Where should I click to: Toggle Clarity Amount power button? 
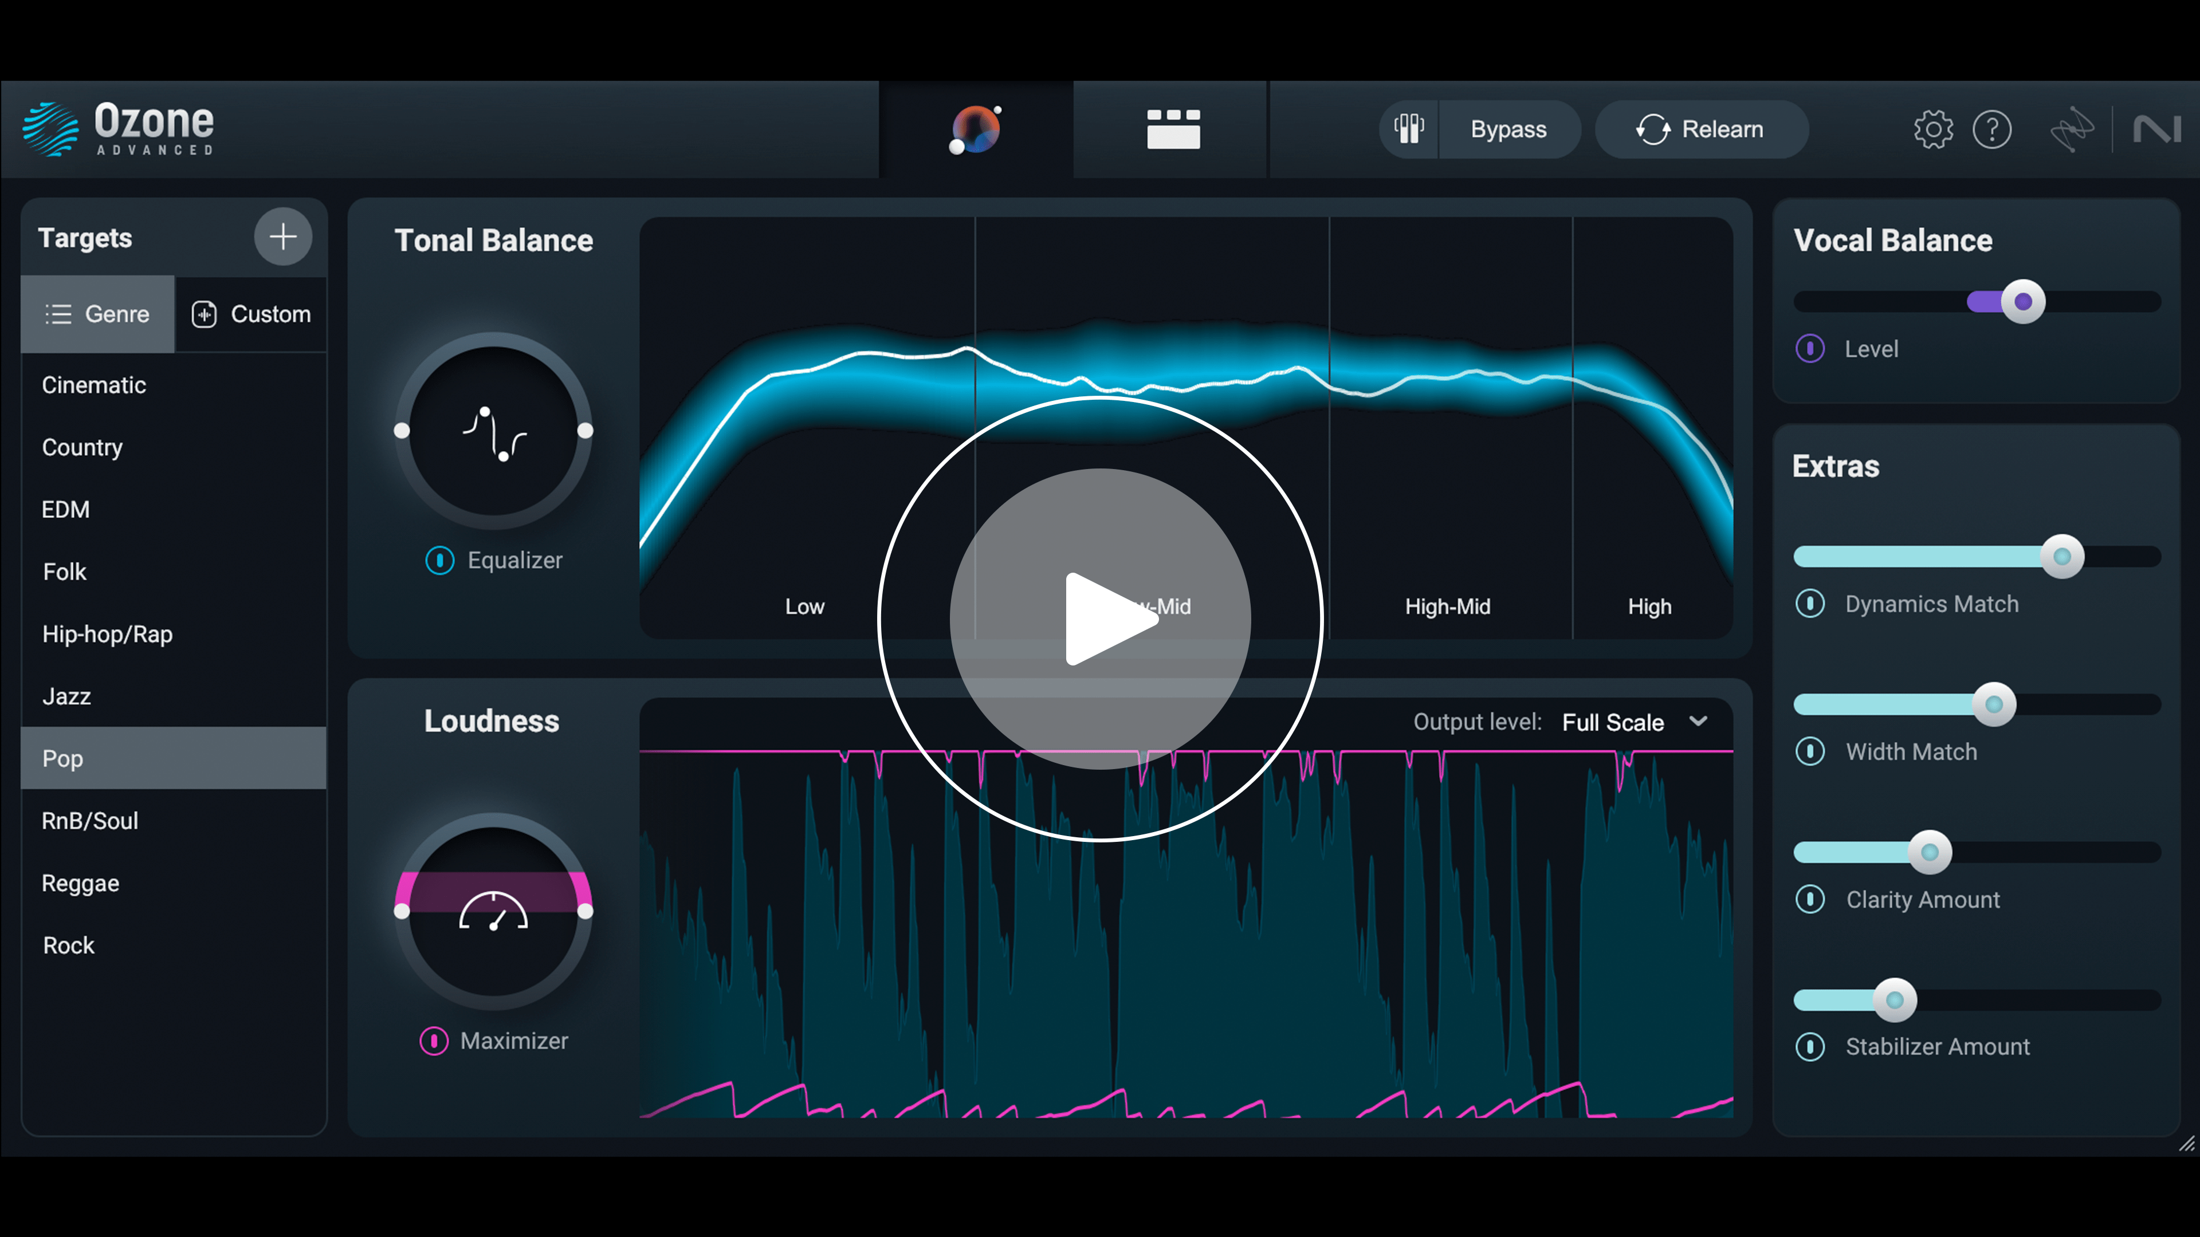click(1810, 899)
